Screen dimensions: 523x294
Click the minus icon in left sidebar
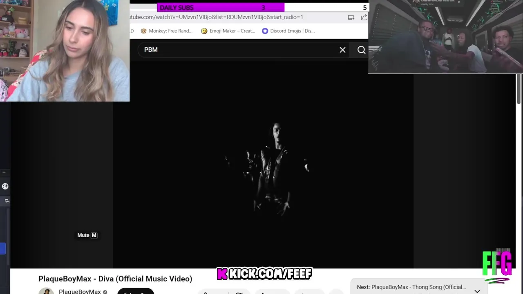(x=4, y=172)
